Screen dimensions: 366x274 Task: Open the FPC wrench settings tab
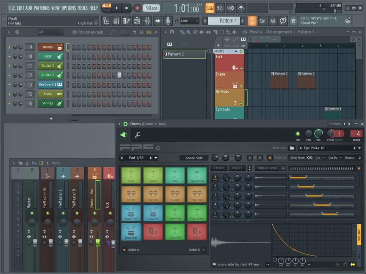tap(137, 135)
